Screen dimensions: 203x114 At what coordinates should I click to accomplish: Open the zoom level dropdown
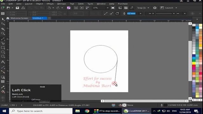pos(108,8)
